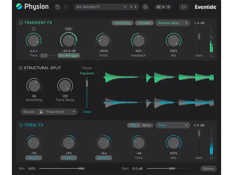Load the next preset with right arrow
The image size is (233, 175).
pyautogui.click(x=136, y=7)
